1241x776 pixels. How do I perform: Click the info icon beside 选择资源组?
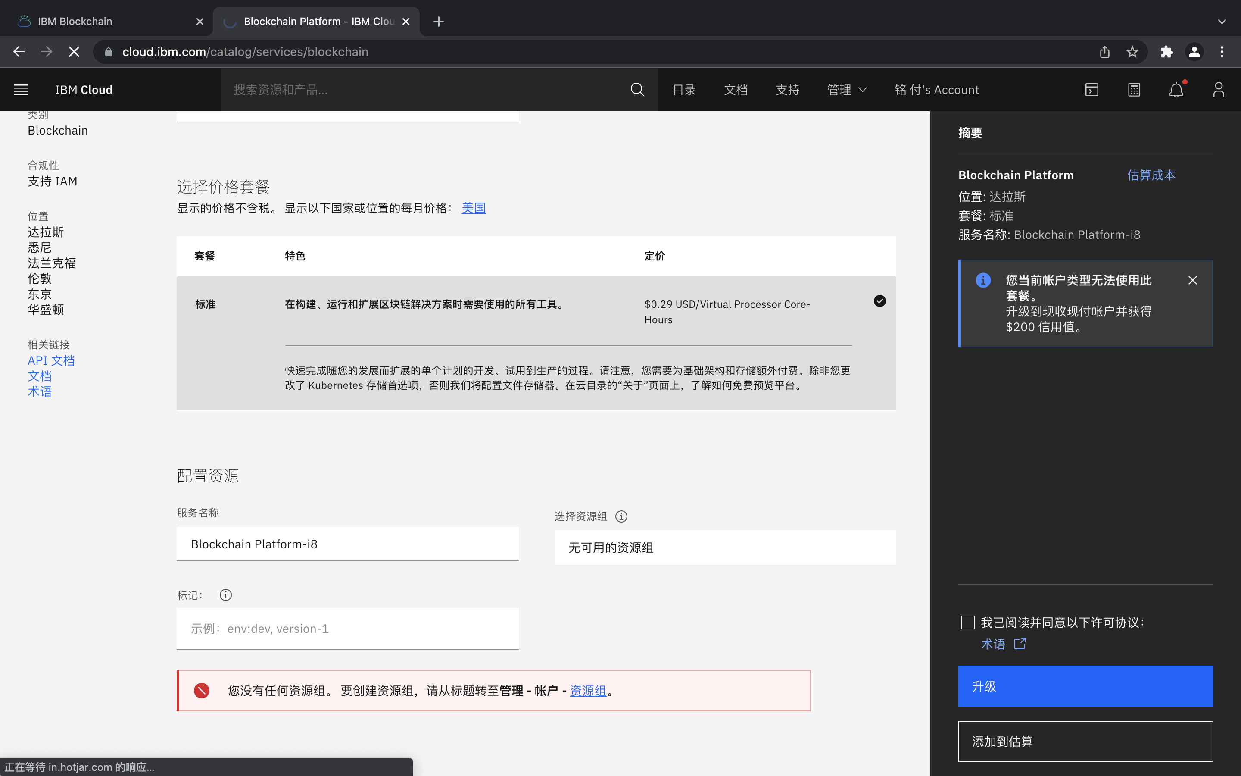coord(621,516)
